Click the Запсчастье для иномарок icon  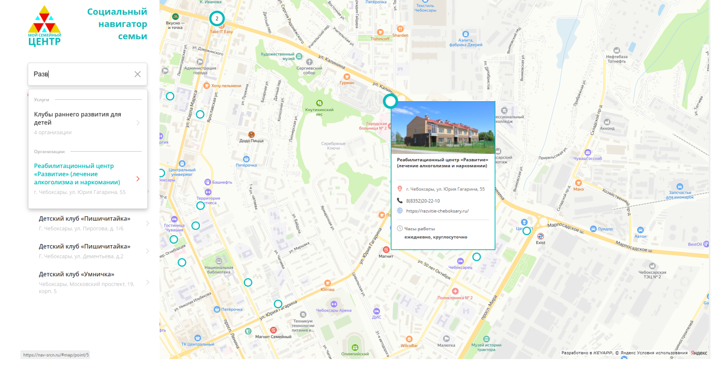pyautogui.click(x=680, y=187)
